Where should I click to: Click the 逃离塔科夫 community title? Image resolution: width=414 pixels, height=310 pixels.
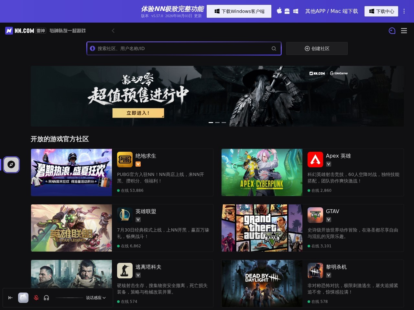coord(148,267)
